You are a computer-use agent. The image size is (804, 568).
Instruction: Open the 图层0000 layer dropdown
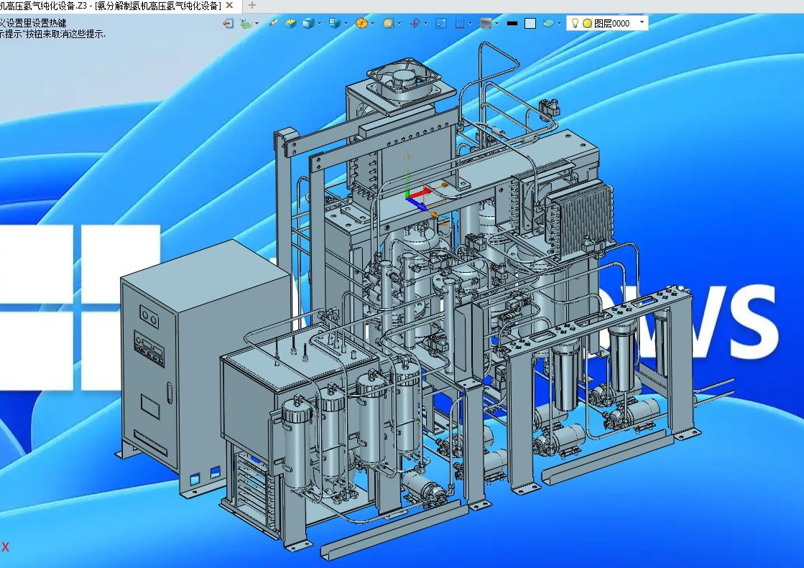tap(642, 22)
